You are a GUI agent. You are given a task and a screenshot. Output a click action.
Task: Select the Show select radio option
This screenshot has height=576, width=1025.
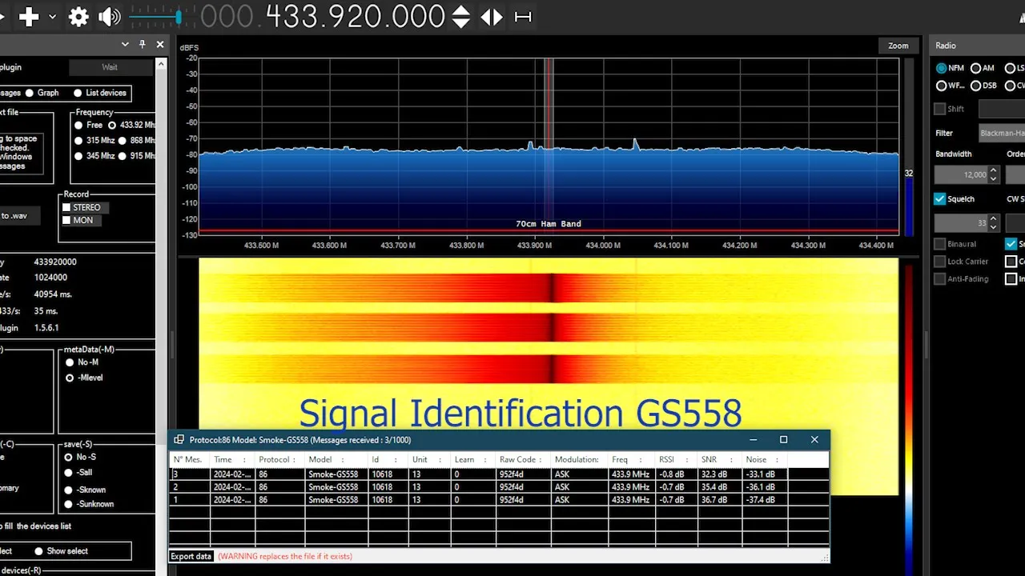(x=38, y=551)
